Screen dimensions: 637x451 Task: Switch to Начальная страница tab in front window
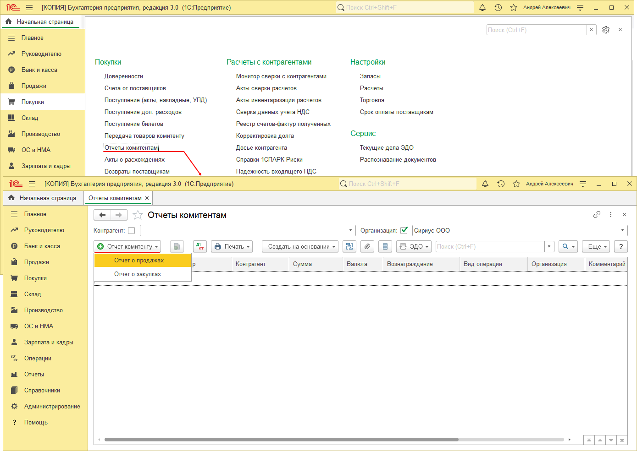click(43, 198)
